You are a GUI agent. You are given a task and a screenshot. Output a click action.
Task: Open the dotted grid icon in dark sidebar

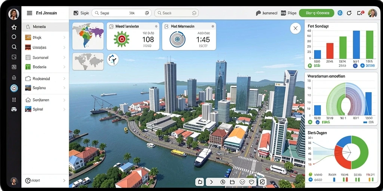pos(14,100)
